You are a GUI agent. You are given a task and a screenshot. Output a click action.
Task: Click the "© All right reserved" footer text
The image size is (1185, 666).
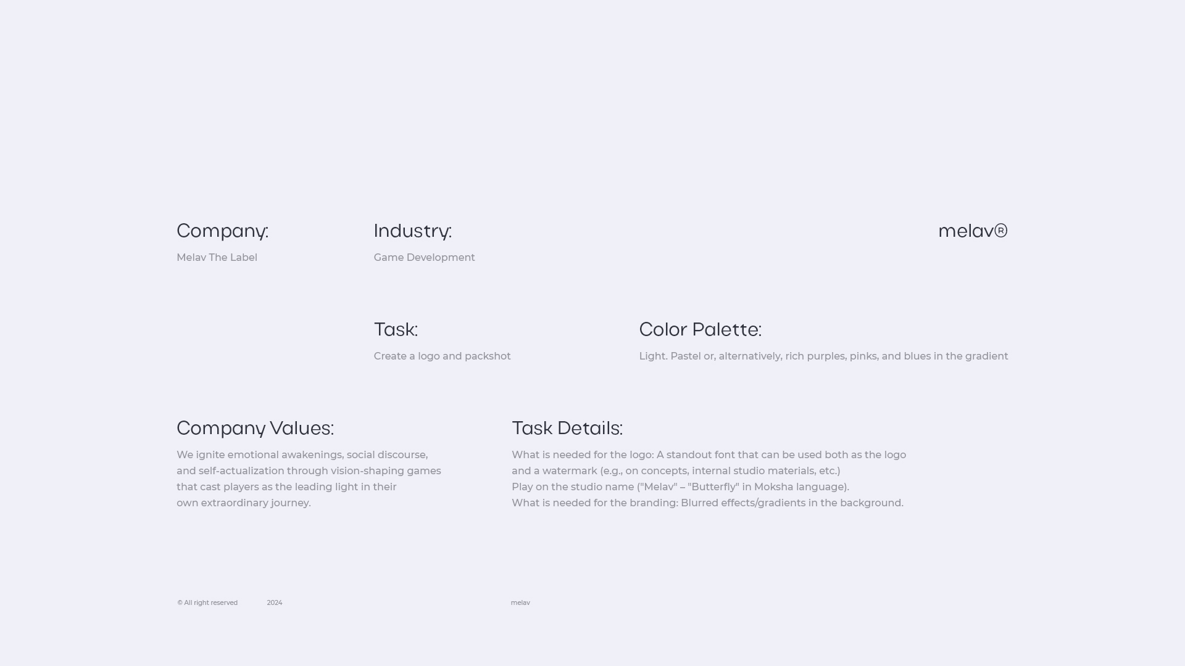point(207,603)
